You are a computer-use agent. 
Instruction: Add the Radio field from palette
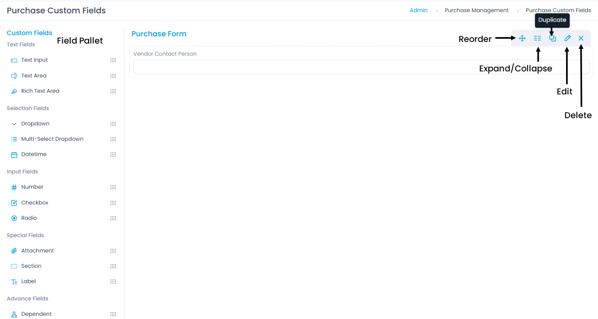tap(29, 218)
